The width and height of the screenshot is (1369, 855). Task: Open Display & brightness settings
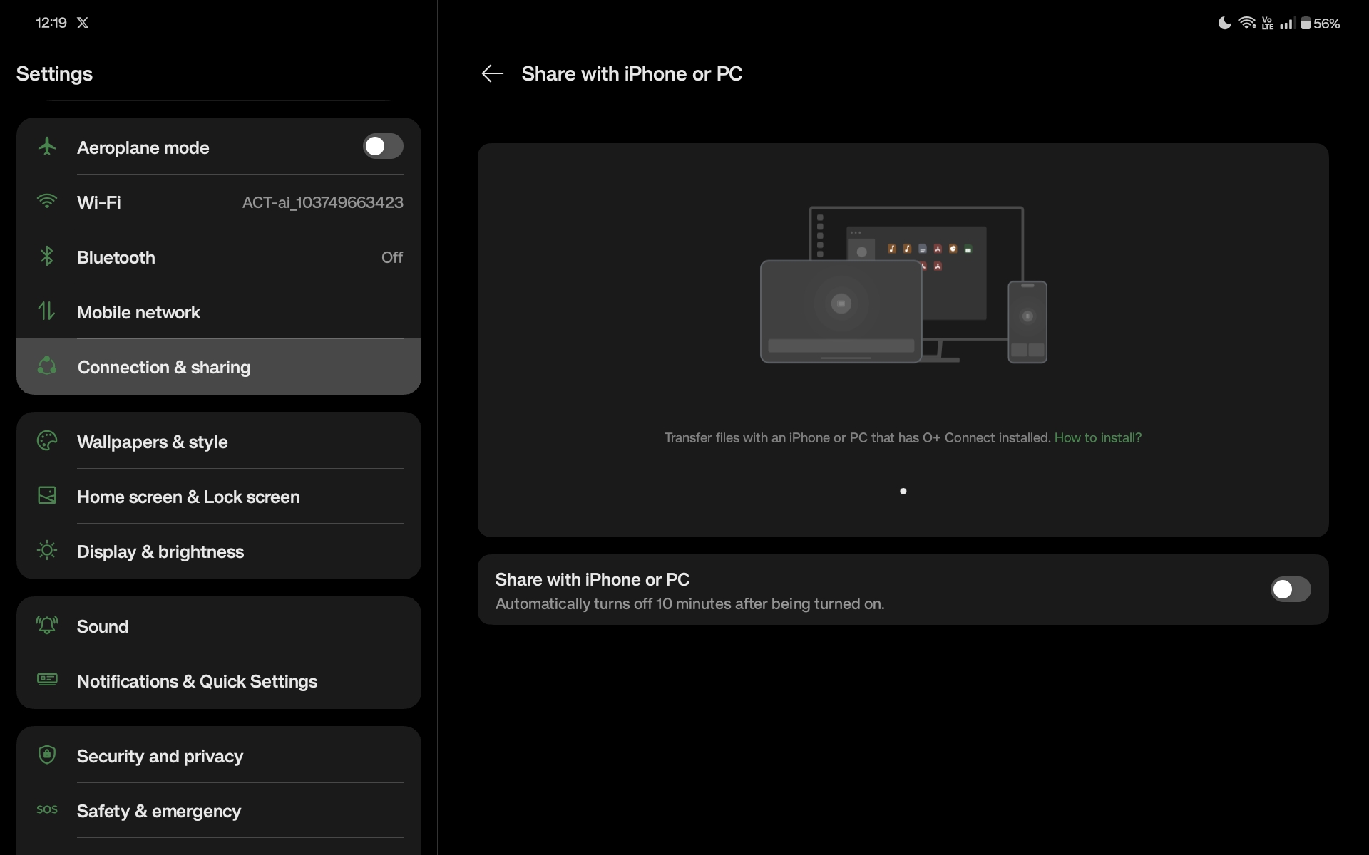(x=219, y=551)
